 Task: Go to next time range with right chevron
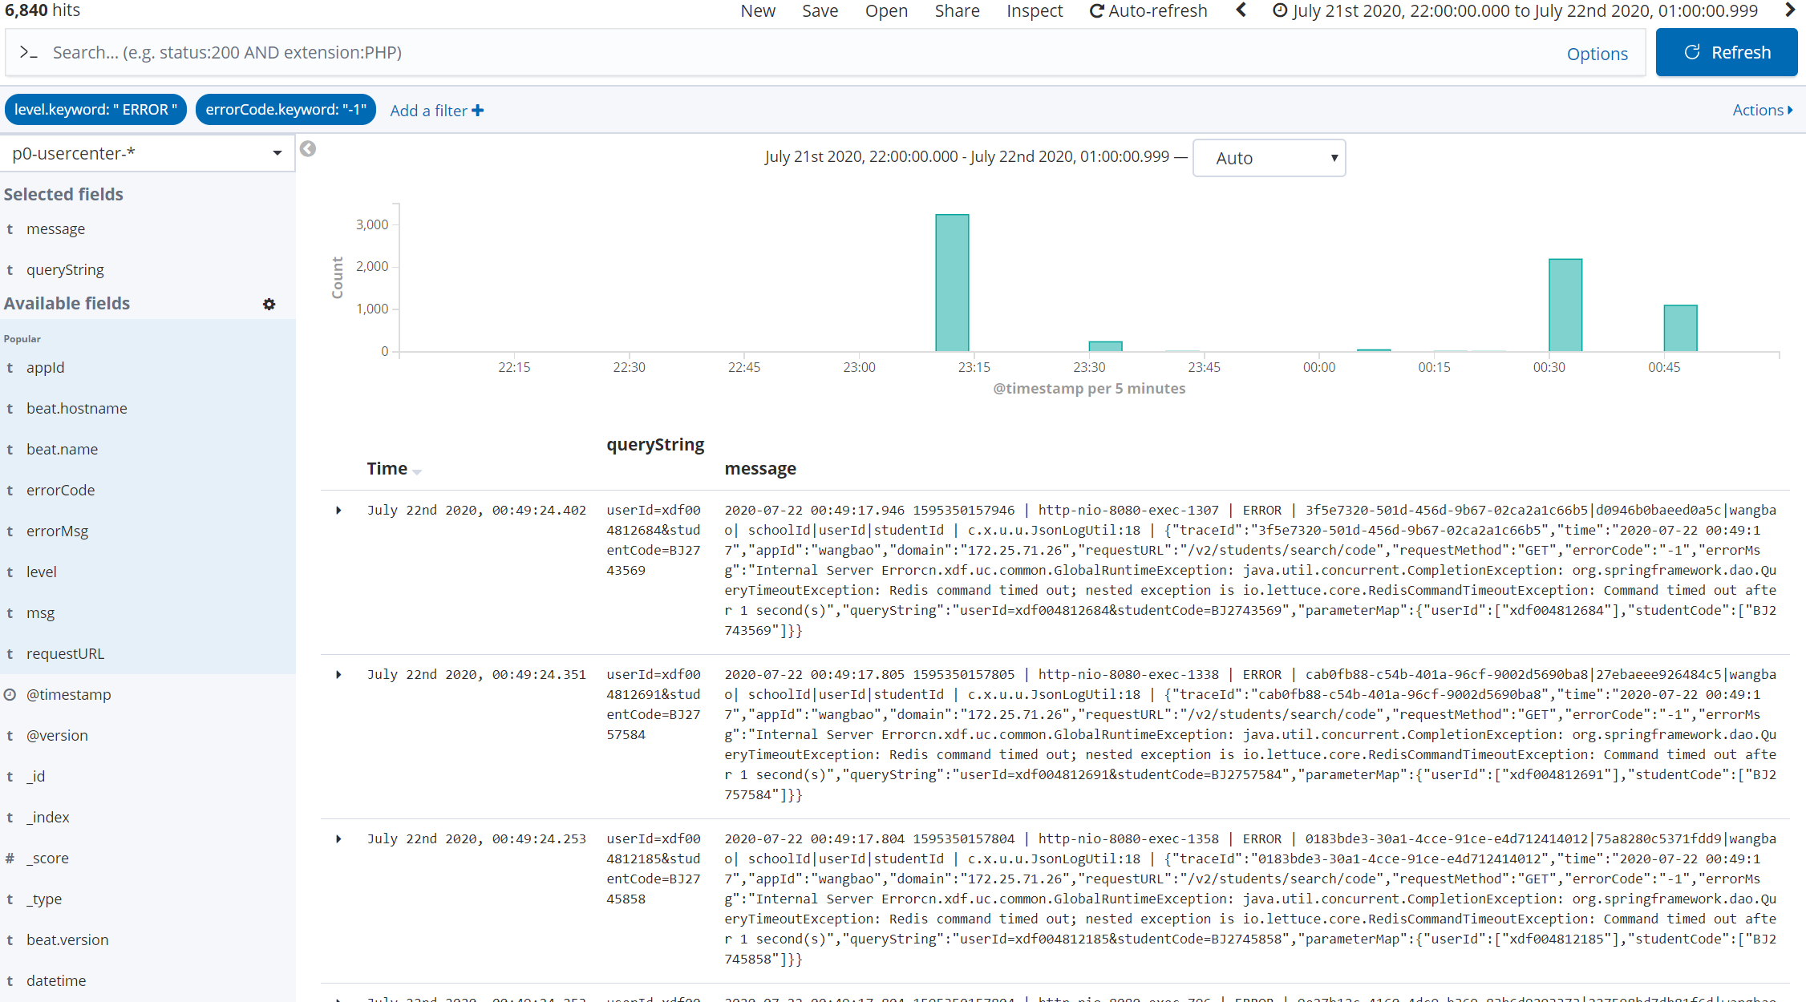[1789, 10]
